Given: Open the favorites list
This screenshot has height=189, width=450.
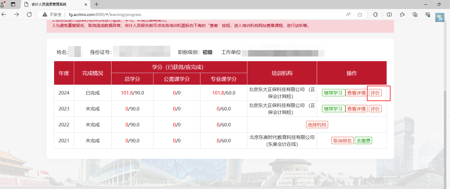Looking at the screenshot, I should 402,14.
